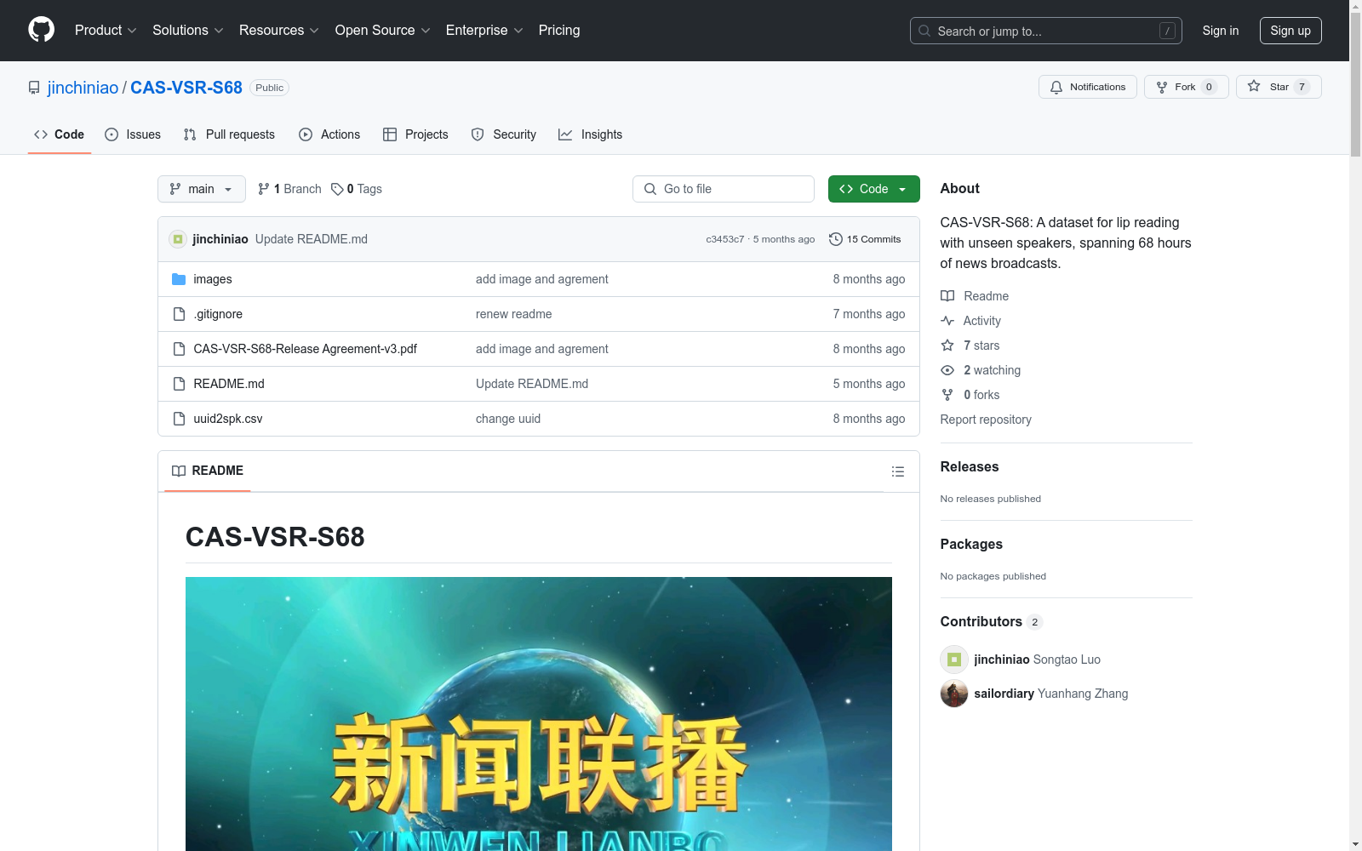The height and width of the screenshot is (851, 1362).
Task: Click the Activity pulse icon
Action: coord(947,321)
